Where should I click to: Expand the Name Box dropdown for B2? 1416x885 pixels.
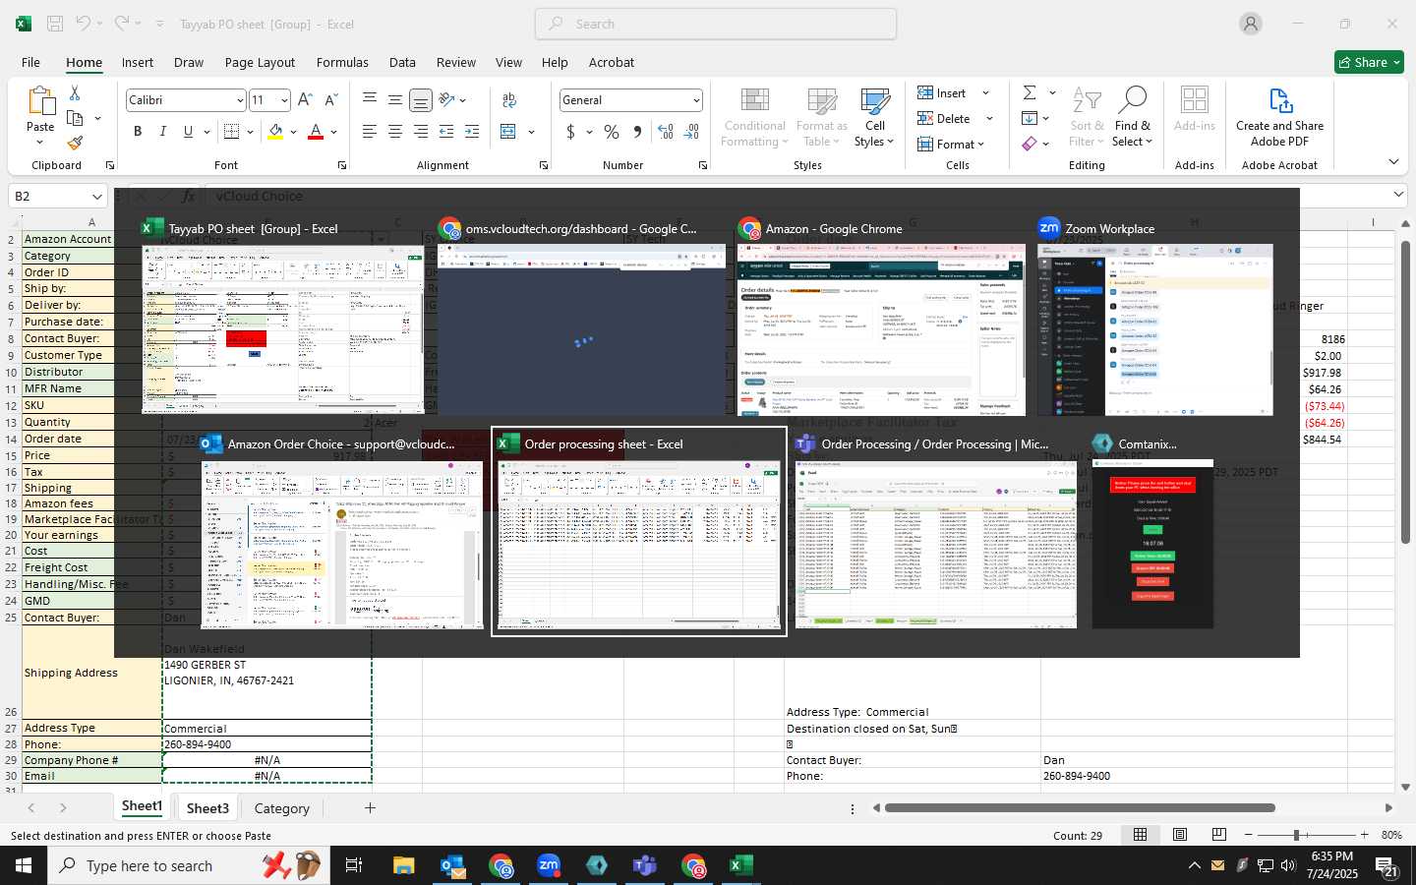[96, 197]
